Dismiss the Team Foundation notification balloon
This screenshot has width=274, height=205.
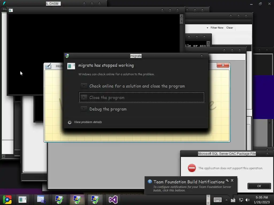click(232, 180)
